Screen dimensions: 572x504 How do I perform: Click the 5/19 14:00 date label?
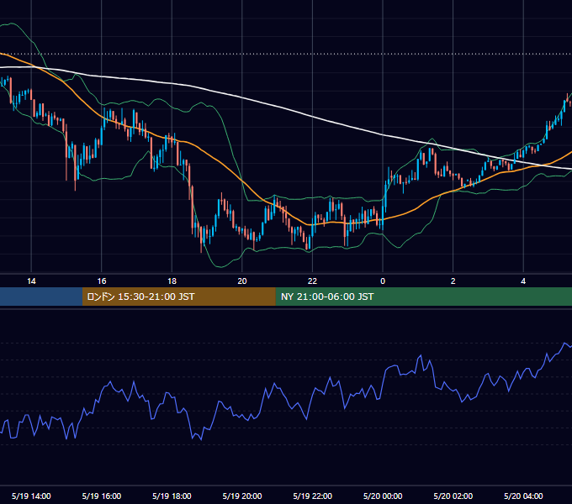(31, 496)
